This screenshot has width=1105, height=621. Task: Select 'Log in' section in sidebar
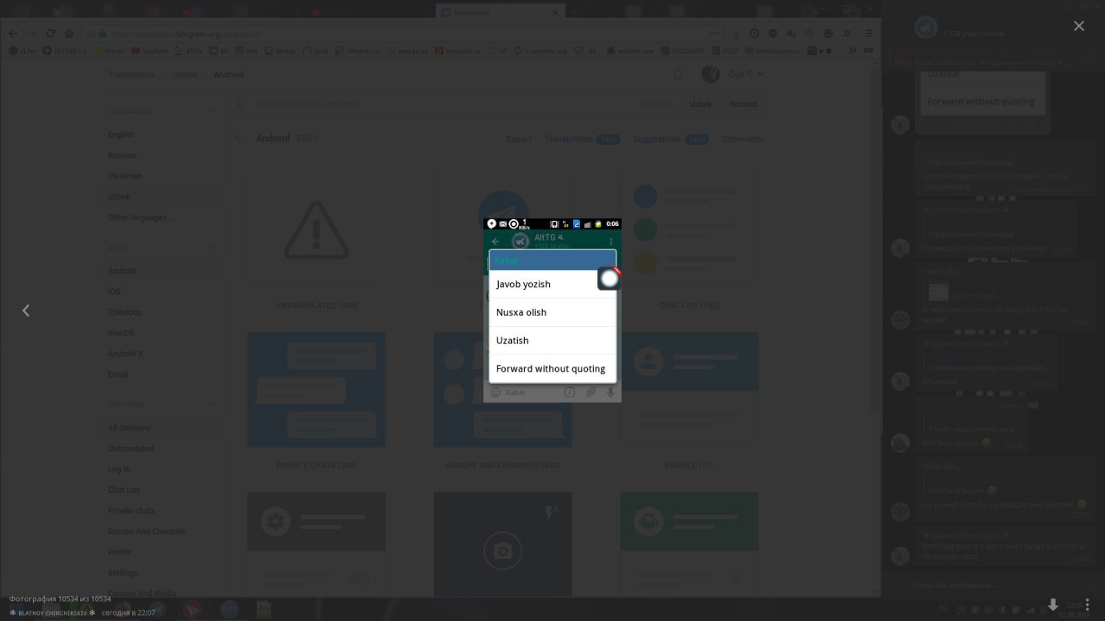(x=119, y=469)
